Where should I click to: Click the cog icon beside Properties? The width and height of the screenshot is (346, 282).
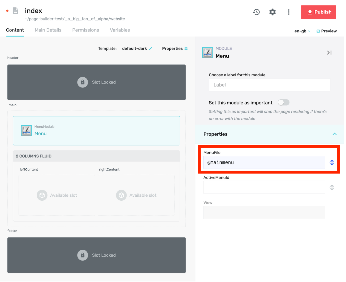click(x=186, y=49)
